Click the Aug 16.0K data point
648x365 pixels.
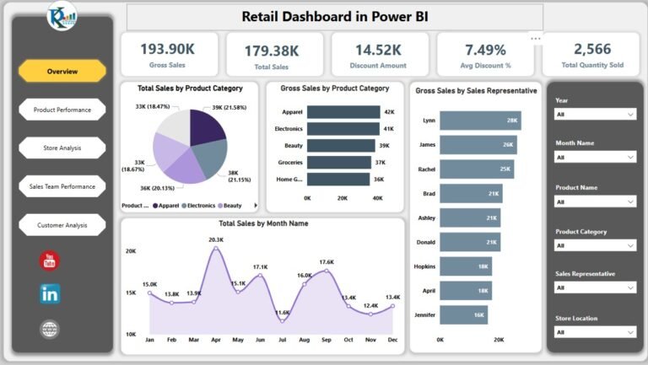pyautogui.click(x=305, y=284)
